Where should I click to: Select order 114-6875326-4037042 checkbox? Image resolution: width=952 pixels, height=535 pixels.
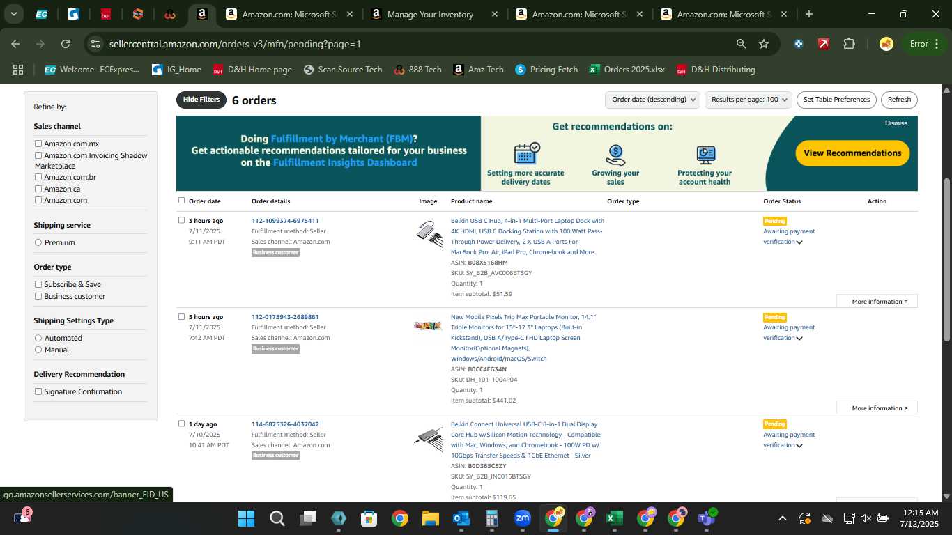click(x=181, y=424)
